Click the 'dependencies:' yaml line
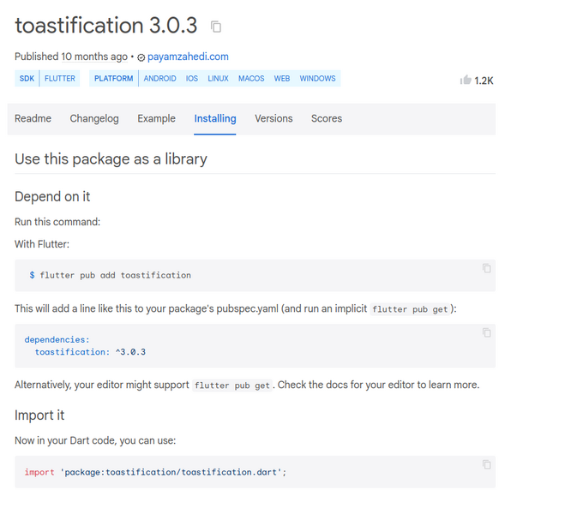Image resolution: width=565 pixels, height=514 pixels. [x=57, y=339]
